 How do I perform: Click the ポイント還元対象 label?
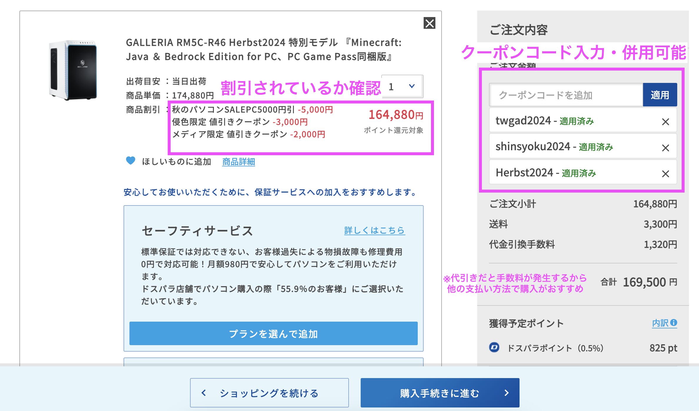[393, 130]
